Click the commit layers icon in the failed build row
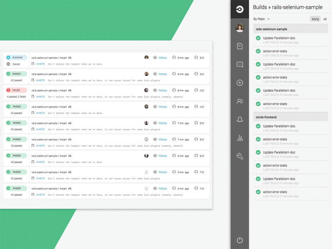This screenshot has width=332, height=249. point(155,90)
